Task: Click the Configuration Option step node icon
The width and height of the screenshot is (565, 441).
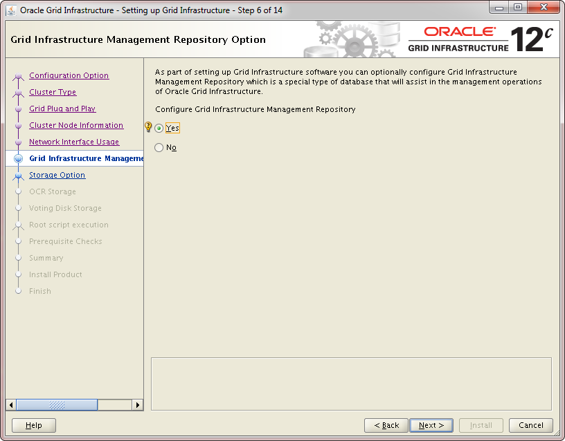Action: point(18,76)
